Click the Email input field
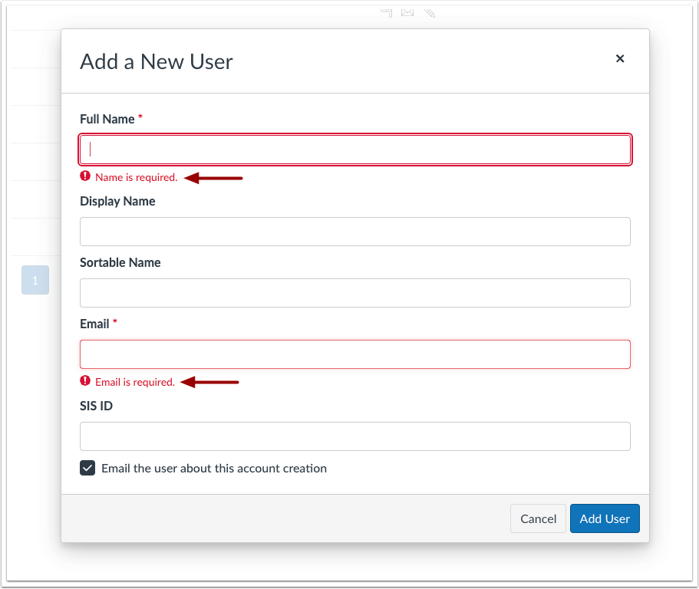Viewport: 699px width, 589px height. (x=354, y=354)
